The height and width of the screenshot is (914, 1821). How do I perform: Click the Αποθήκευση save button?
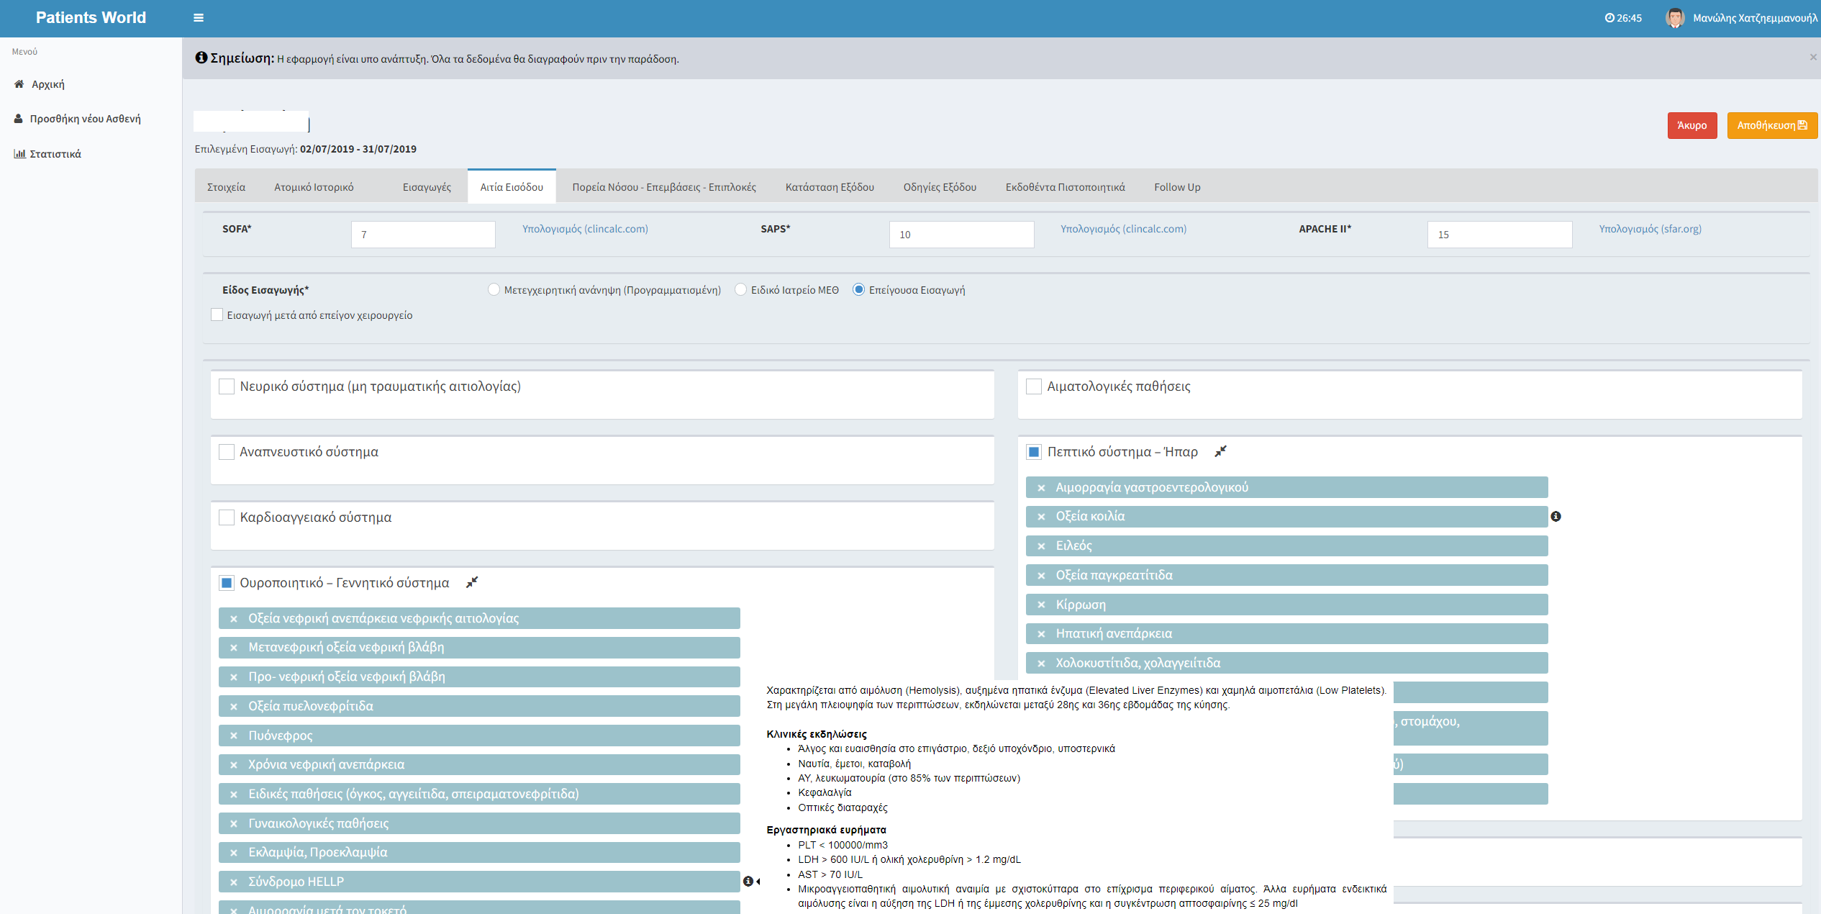point(1771,125)
